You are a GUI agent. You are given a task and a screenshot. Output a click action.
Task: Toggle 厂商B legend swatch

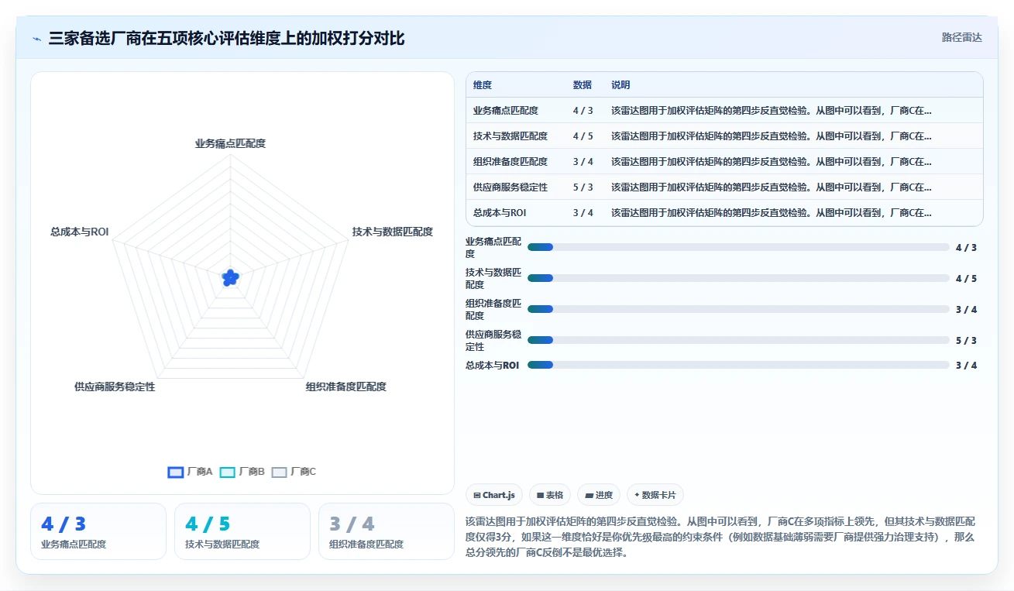point(228,472)
